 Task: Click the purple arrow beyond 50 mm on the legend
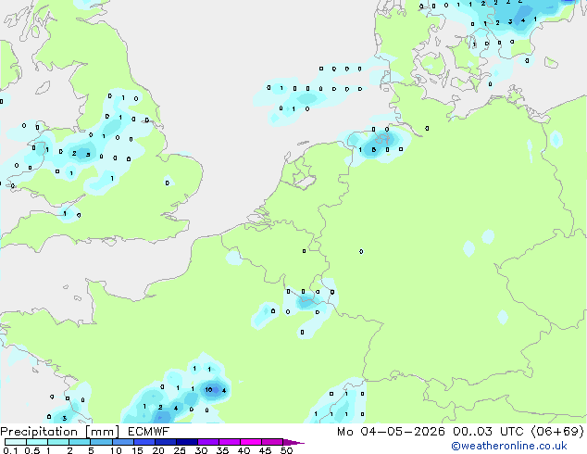(293, 442)
